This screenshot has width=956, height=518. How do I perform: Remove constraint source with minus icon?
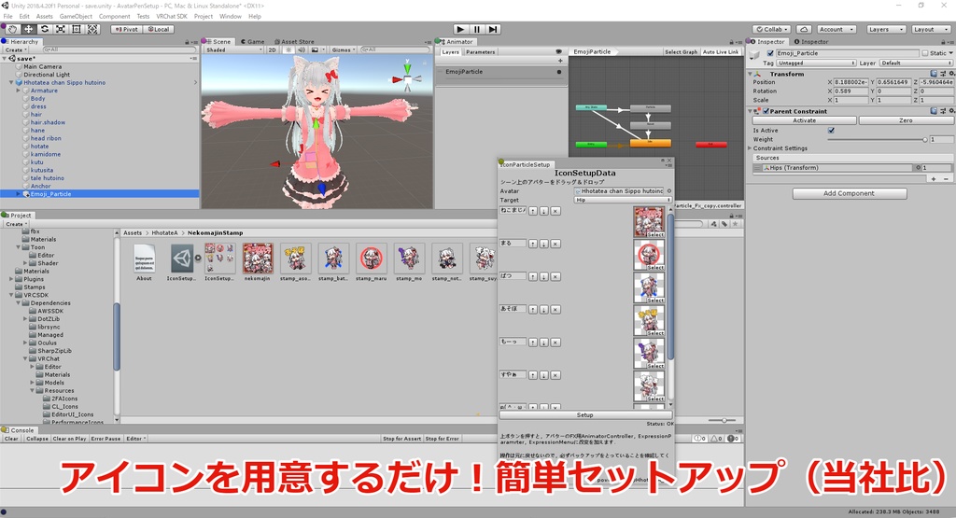947,178
